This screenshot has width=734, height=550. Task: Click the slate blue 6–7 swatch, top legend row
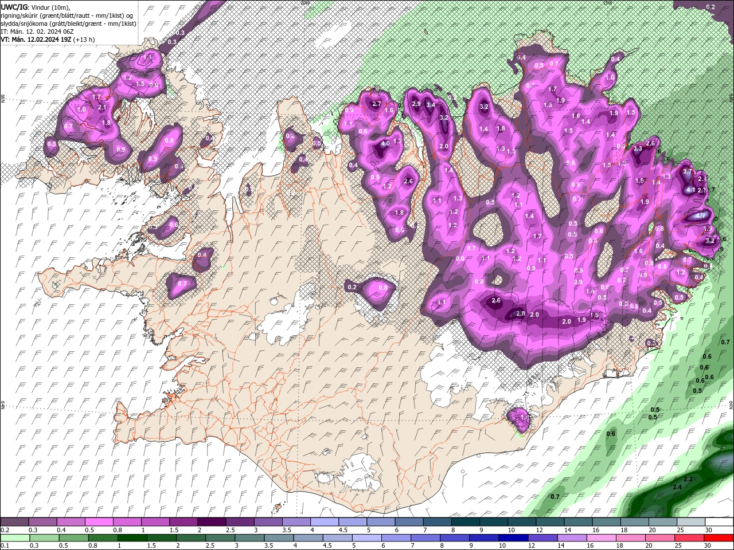[x=409, y=522]
